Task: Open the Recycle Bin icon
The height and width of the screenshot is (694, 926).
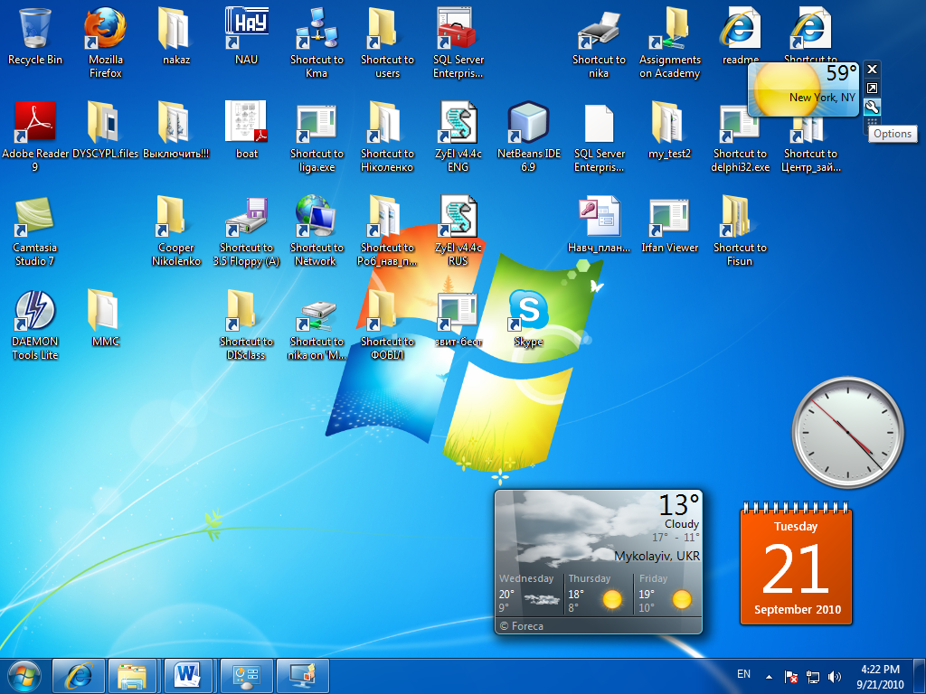Action: pos(35,36)
